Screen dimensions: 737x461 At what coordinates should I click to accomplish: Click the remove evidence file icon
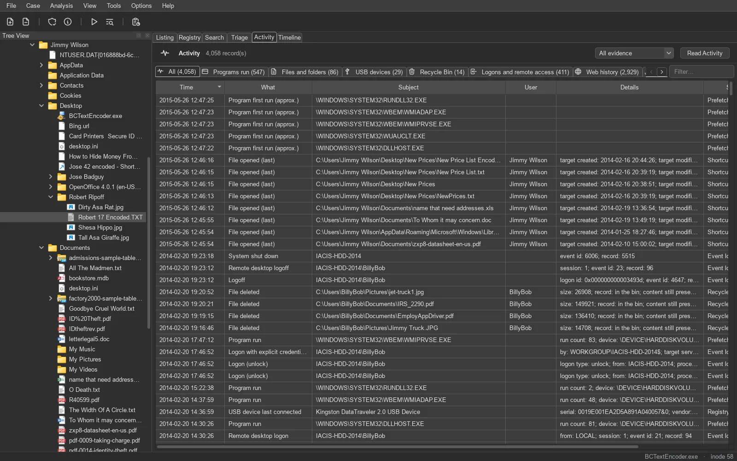26,22
